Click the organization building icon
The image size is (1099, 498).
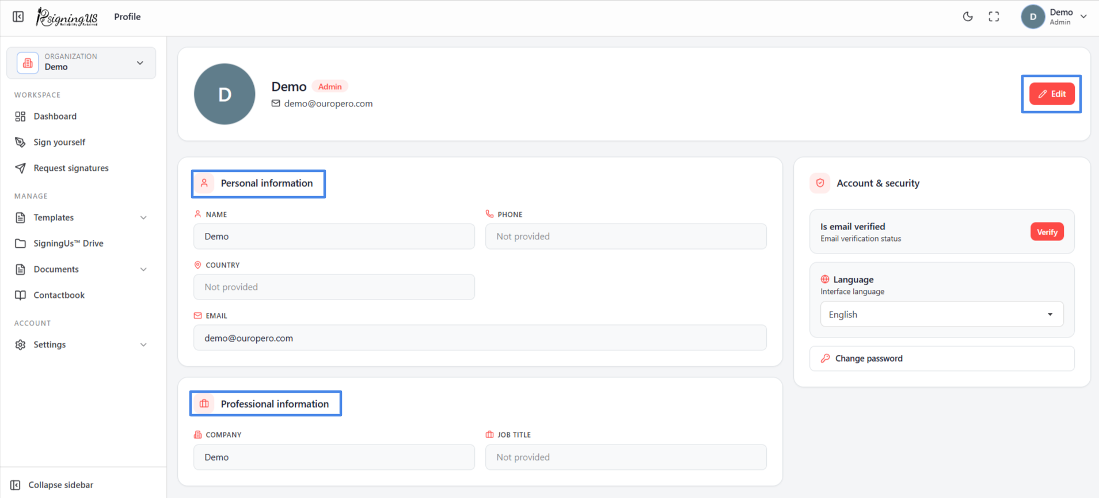pos(28,63)
